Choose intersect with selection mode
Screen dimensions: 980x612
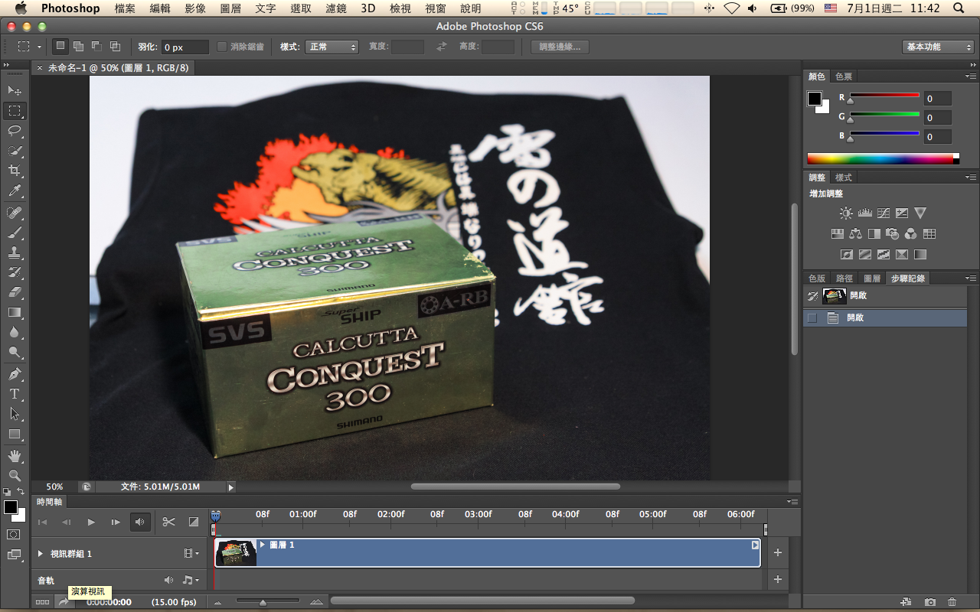click(x=115, y=47)
